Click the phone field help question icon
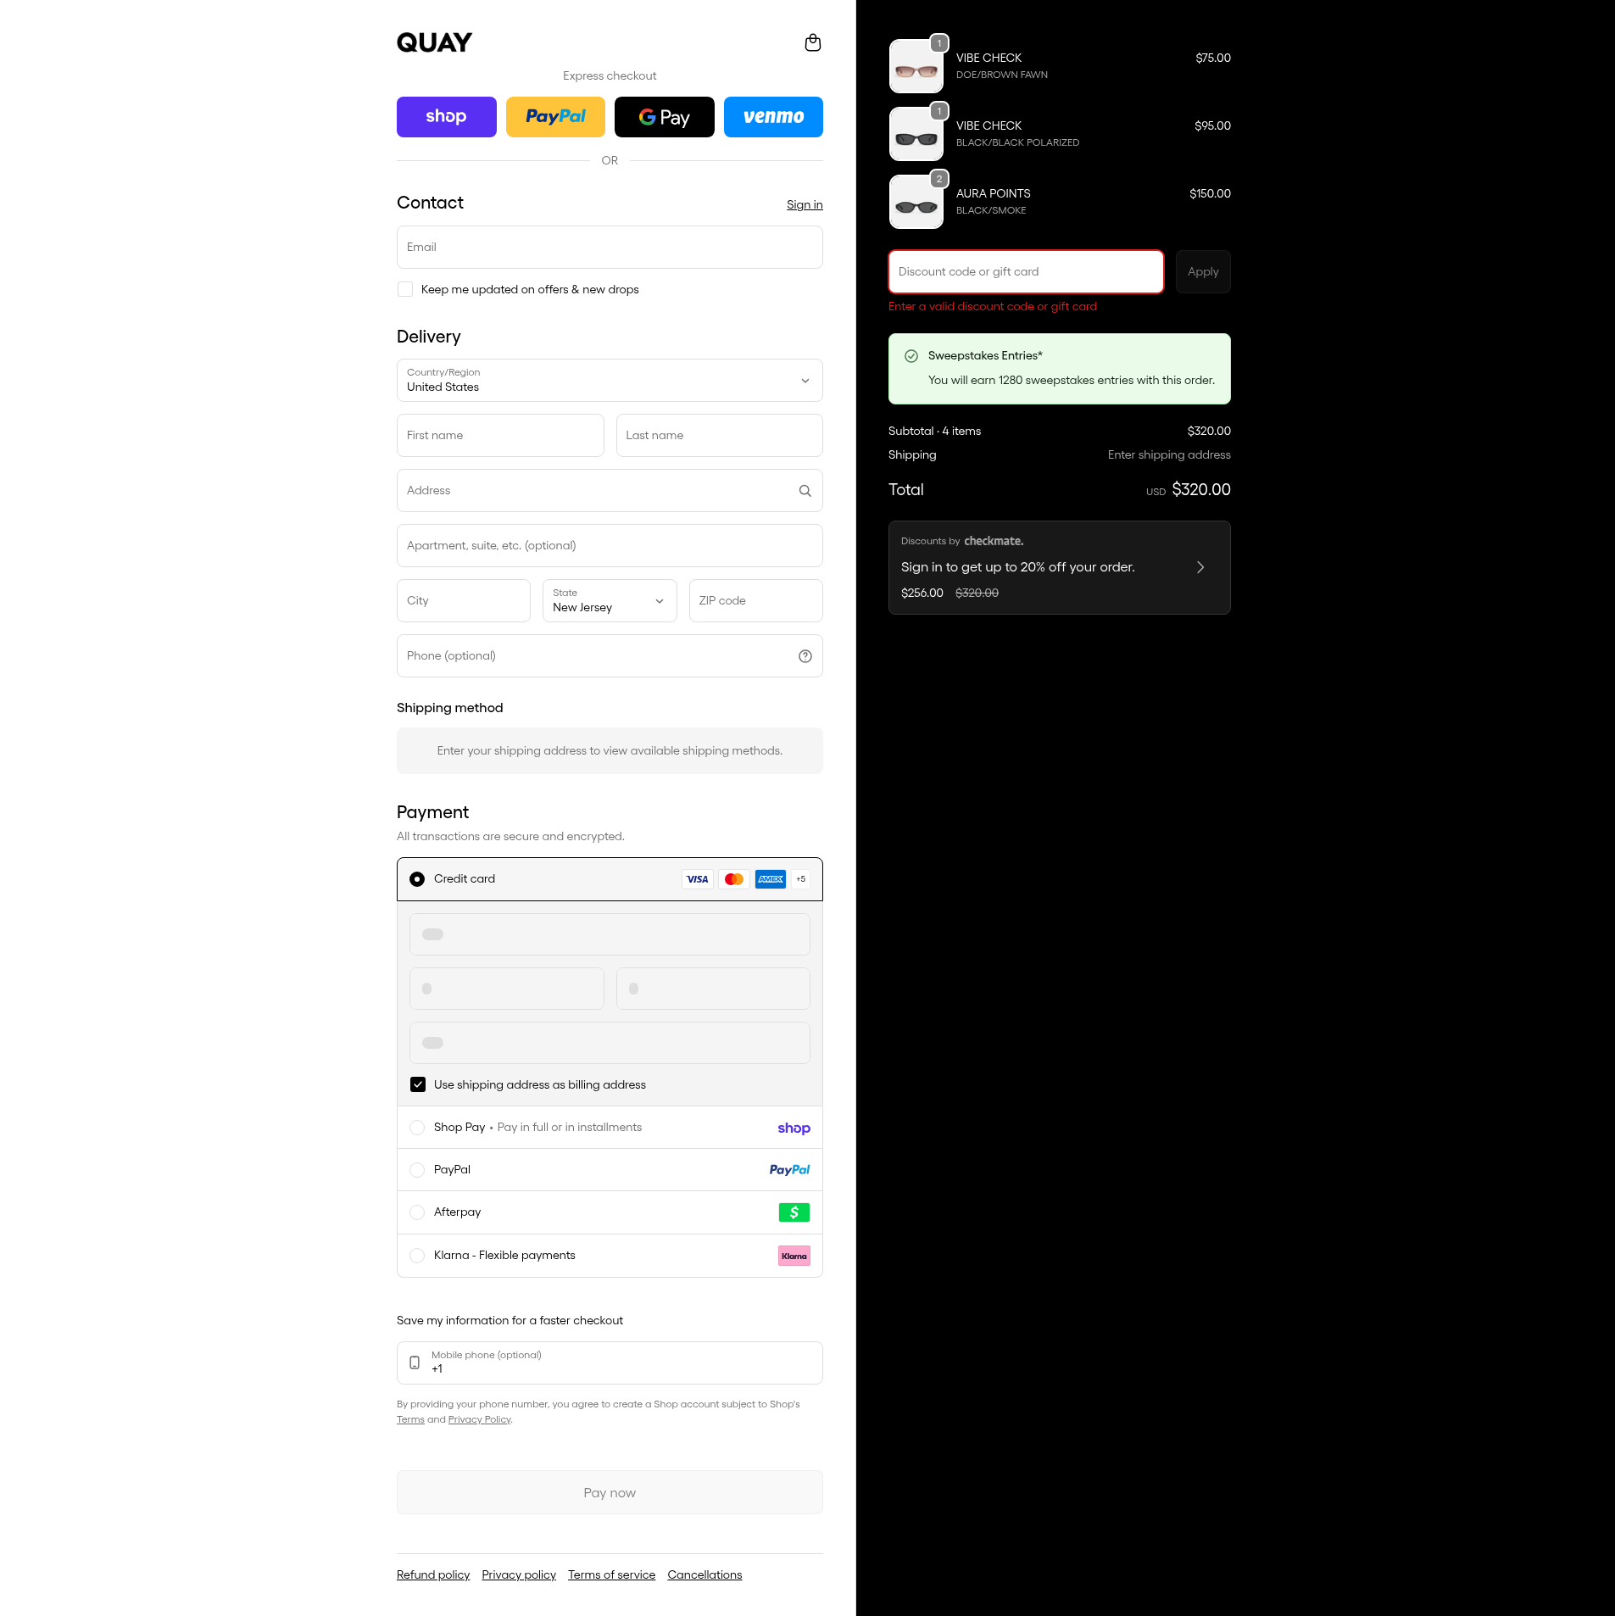Image resolution: width=1615 pixels, height=1616 pixels. pos(805,656)
